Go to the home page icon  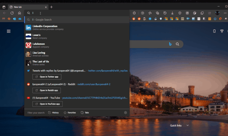click(x=19, y=13)
